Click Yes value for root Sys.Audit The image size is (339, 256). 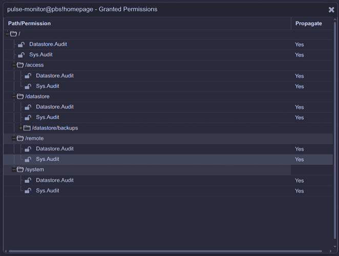(300, 55)
